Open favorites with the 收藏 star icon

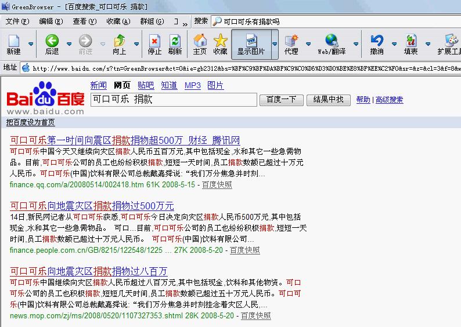point(220,44)
